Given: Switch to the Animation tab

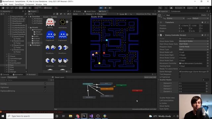Looking at the screenshot, I should [18, 74].
